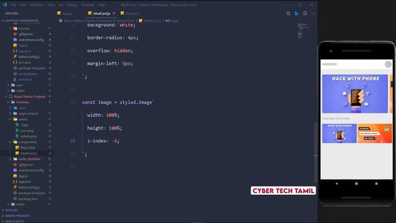Click 'components' in the breadcrumb path
396x223 pixels.
(125, 20)
